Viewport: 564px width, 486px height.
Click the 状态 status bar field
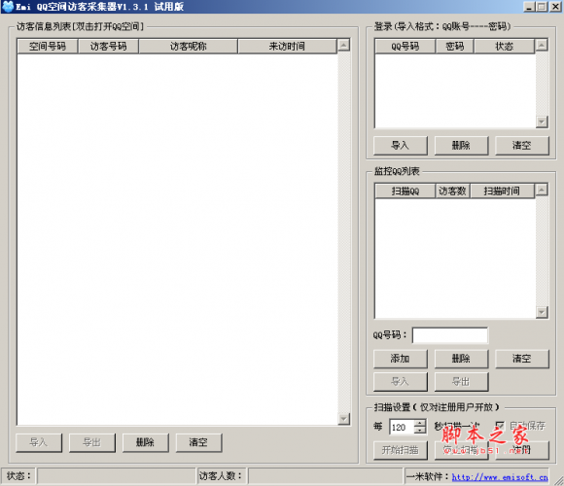click(116, 476)
